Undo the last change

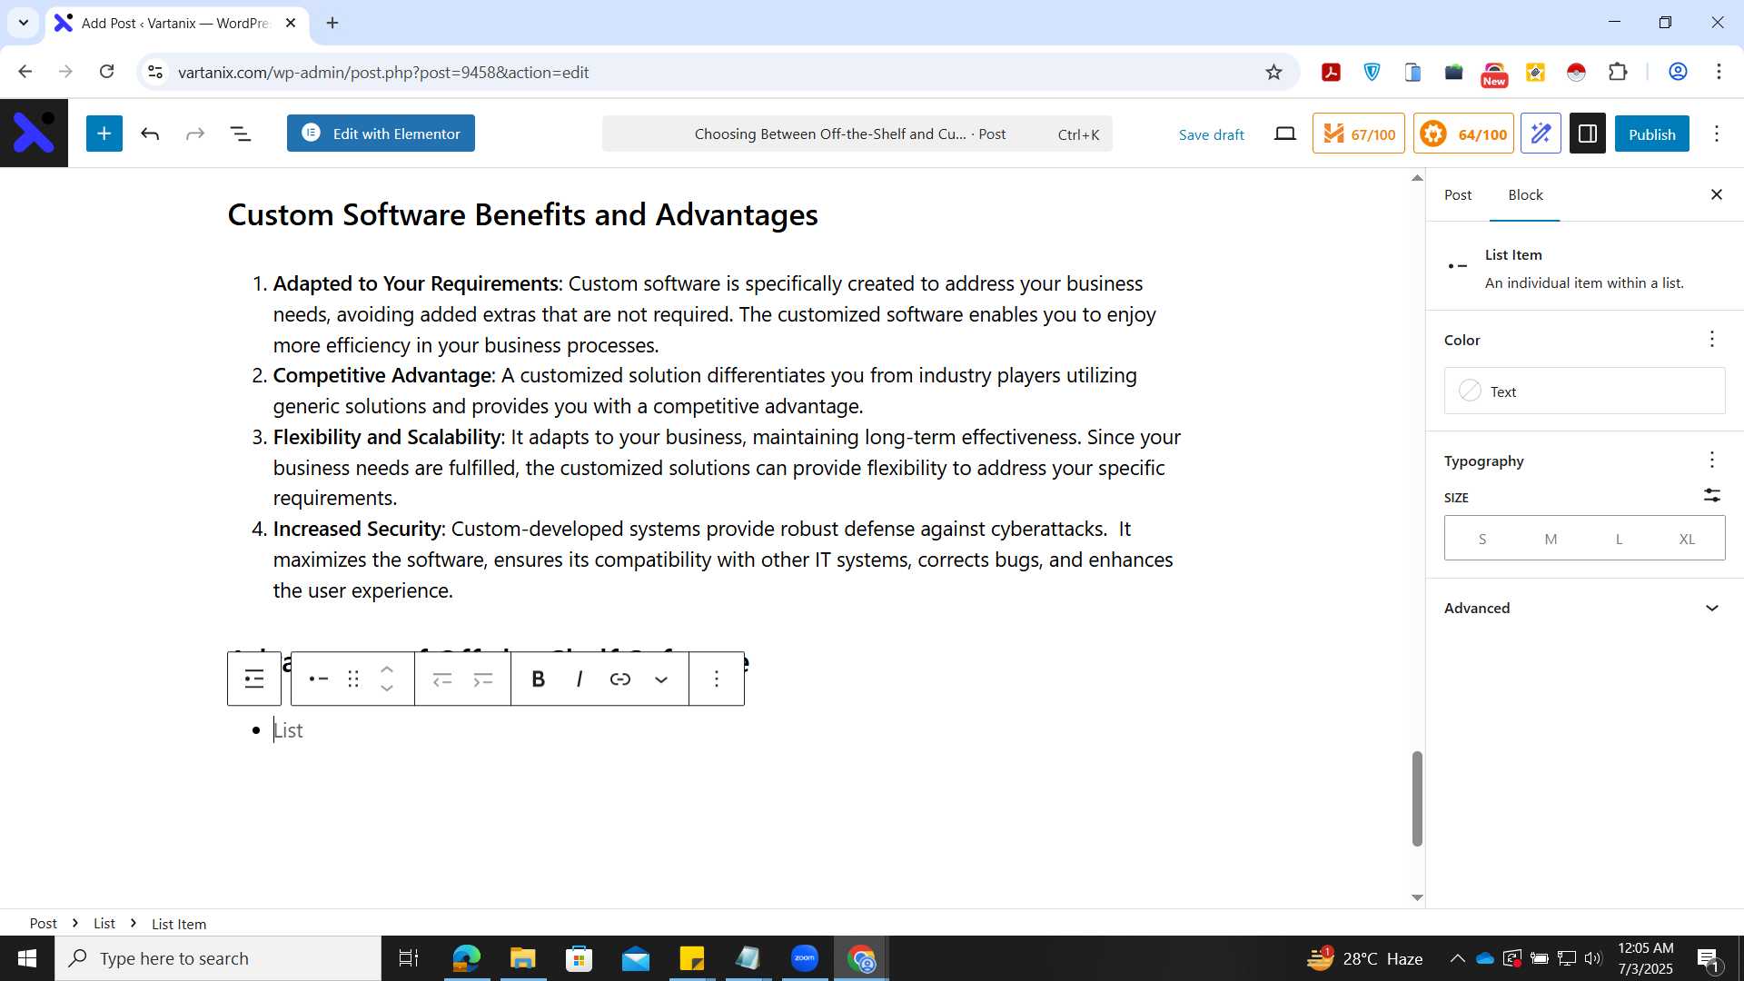pyautogui.click(x=150, y=134)
